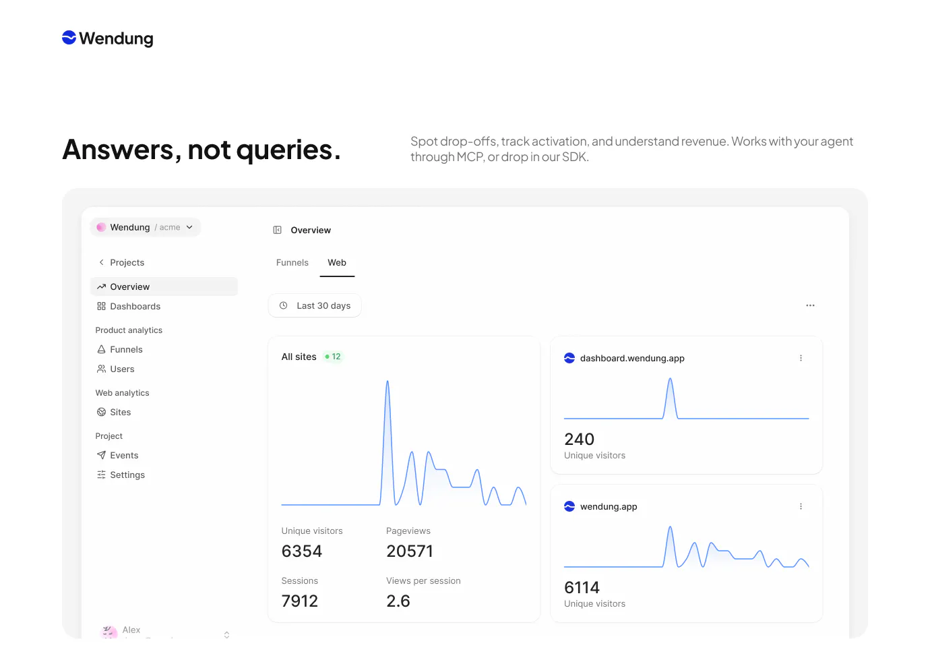Go to Users in the sidebar

[x=164, y=369]
